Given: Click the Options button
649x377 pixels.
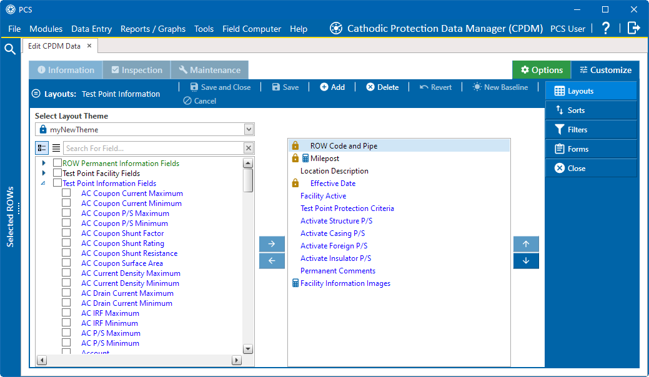Looking at the screenshot, I should click(x=542, y=70).
